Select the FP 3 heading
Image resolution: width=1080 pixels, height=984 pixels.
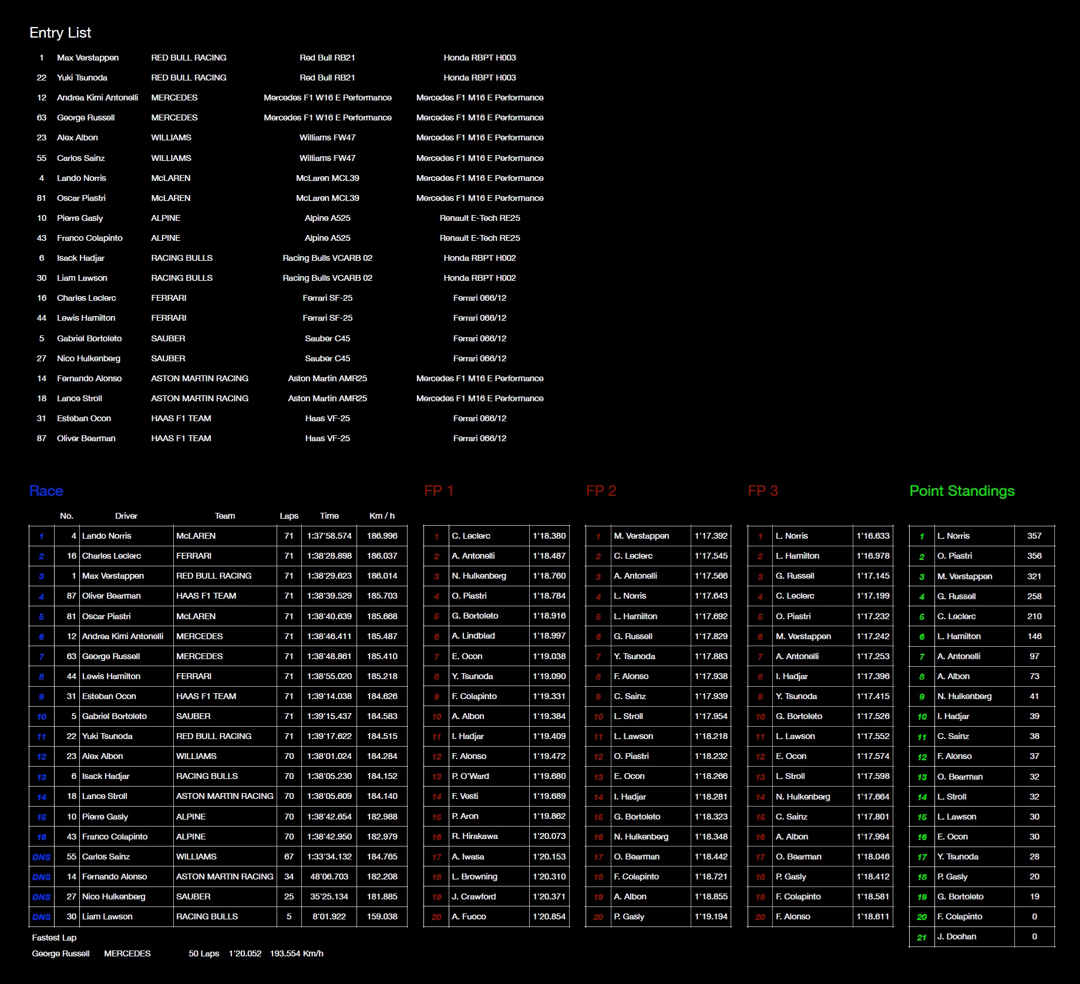click(x=763, y=491)
